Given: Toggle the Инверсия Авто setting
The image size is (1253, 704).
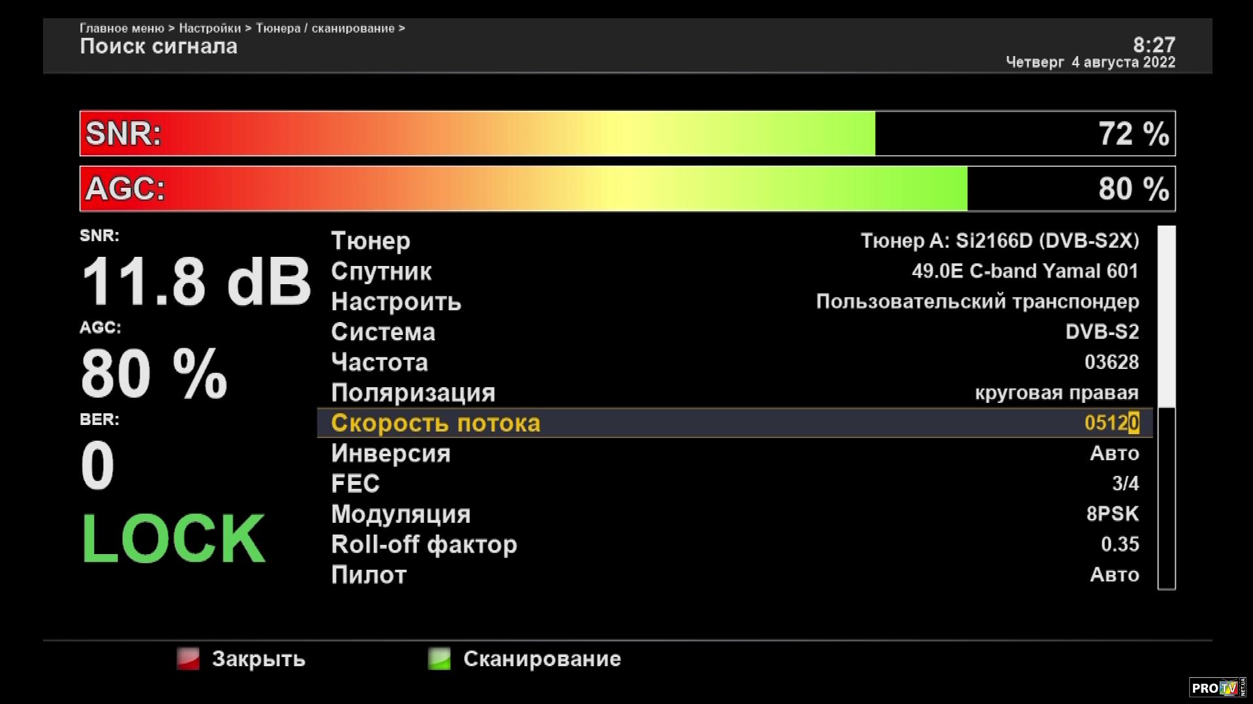Looking at the screenshot, I should pos(1113,453).
